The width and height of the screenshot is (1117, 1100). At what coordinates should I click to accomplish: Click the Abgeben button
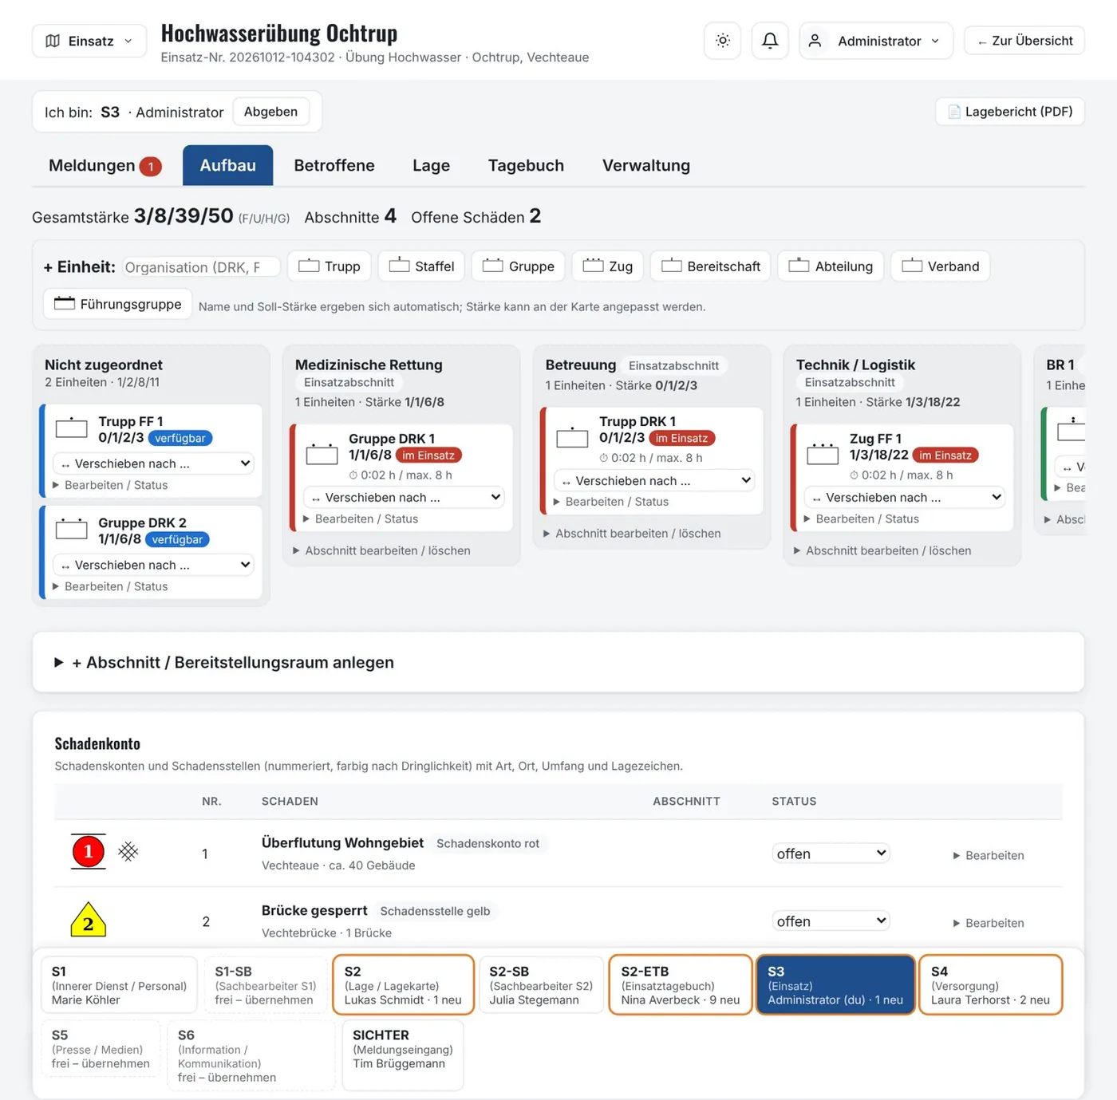point(271,112)
